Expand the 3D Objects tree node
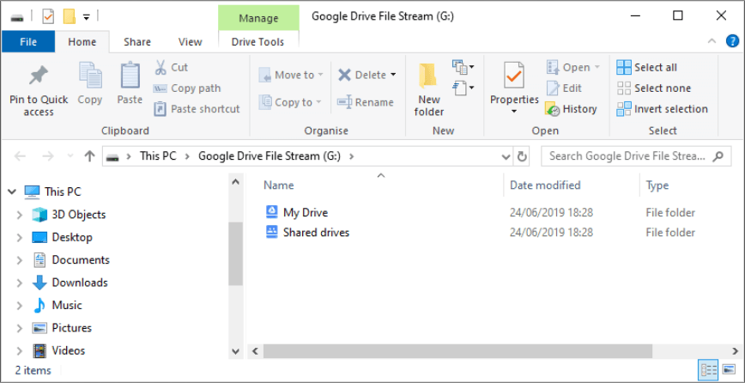The width and height of the screenshot is (745, 383). coord(20,215)
